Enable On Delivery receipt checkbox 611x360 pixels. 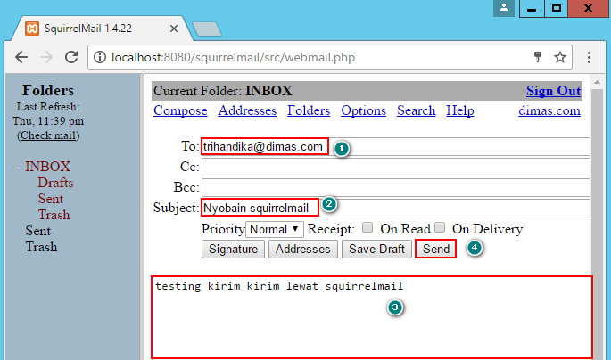pos(440,227)
